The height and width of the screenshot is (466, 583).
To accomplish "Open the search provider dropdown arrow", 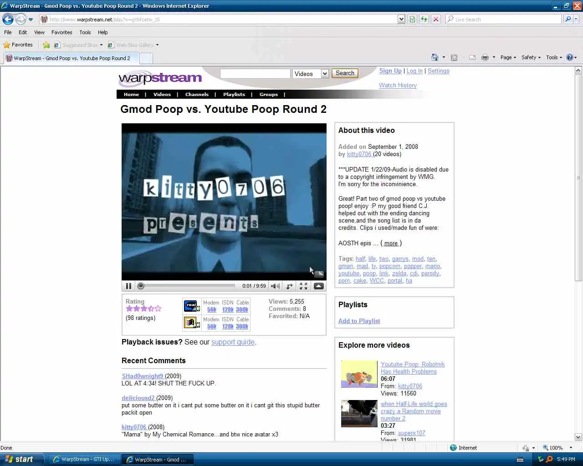I will (576, 19).
